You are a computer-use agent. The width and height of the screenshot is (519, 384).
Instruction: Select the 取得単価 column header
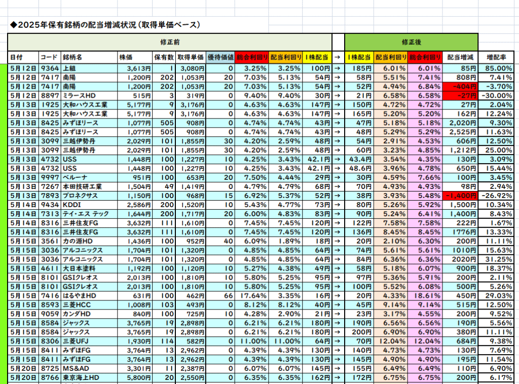tap(191, 57)
